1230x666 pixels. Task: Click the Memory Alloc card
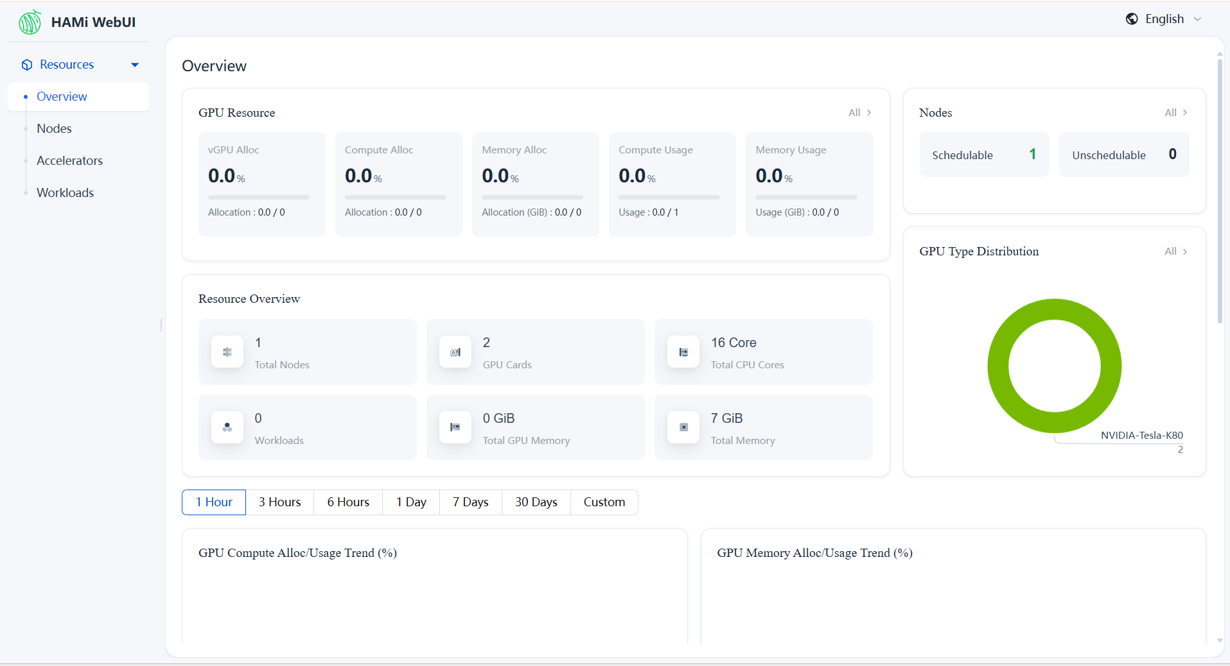(x=536, y=185)
